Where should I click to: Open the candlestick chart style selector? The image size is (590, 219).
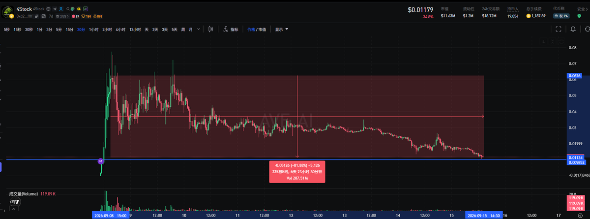click(x=210, y=30)
